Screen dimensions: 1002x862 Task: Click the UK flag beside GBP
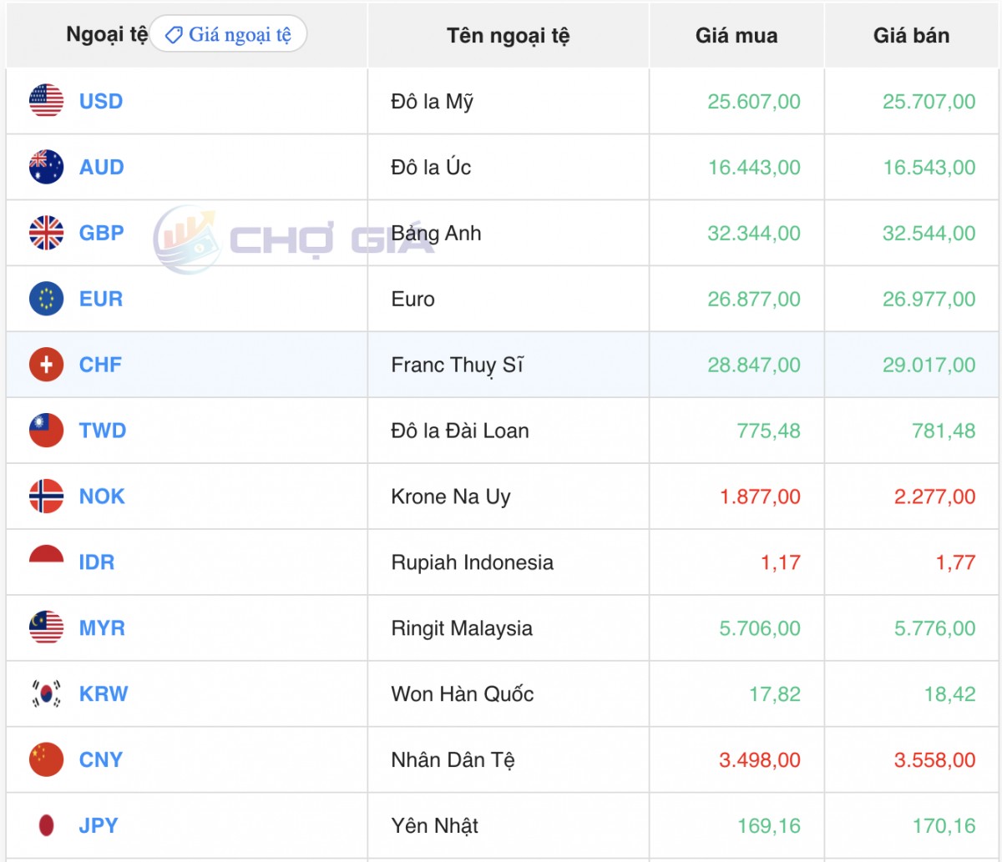[x=46, y=233]
